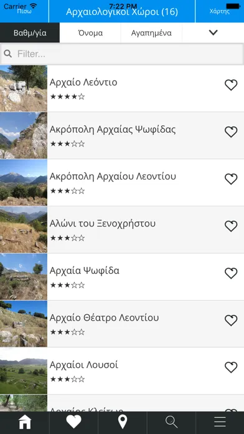Switch to the Αγαπημένα tab

coord(151,32)
